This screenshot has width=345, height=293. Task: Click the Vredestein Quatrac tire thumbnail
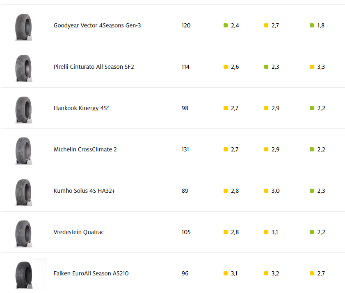(x=23, y=233)
